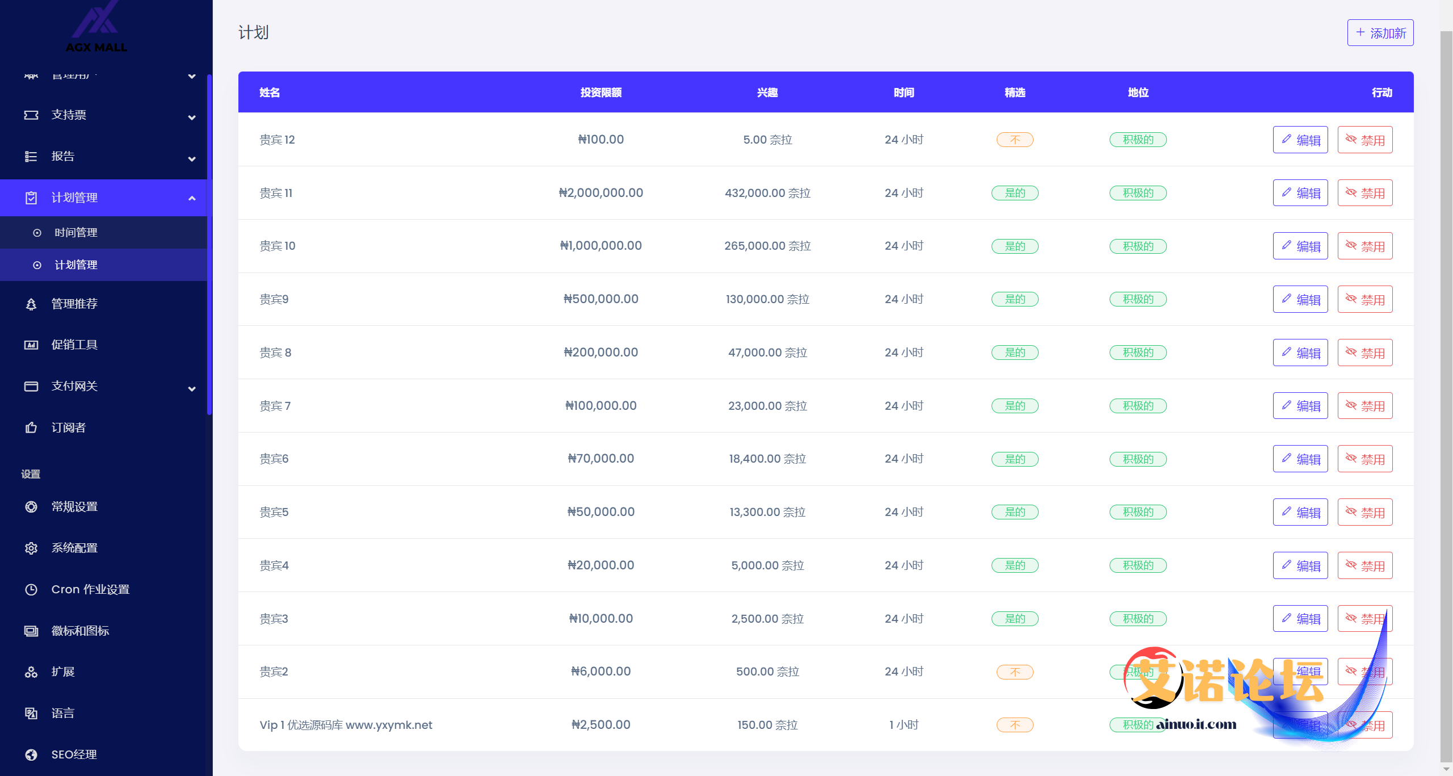The image size is (1453, 776).
Task: Edit the 贵宾 10 plan
Action: coord(1300,246)
